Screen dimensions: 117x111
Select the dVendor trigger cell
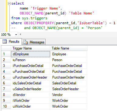click(30, 95)
